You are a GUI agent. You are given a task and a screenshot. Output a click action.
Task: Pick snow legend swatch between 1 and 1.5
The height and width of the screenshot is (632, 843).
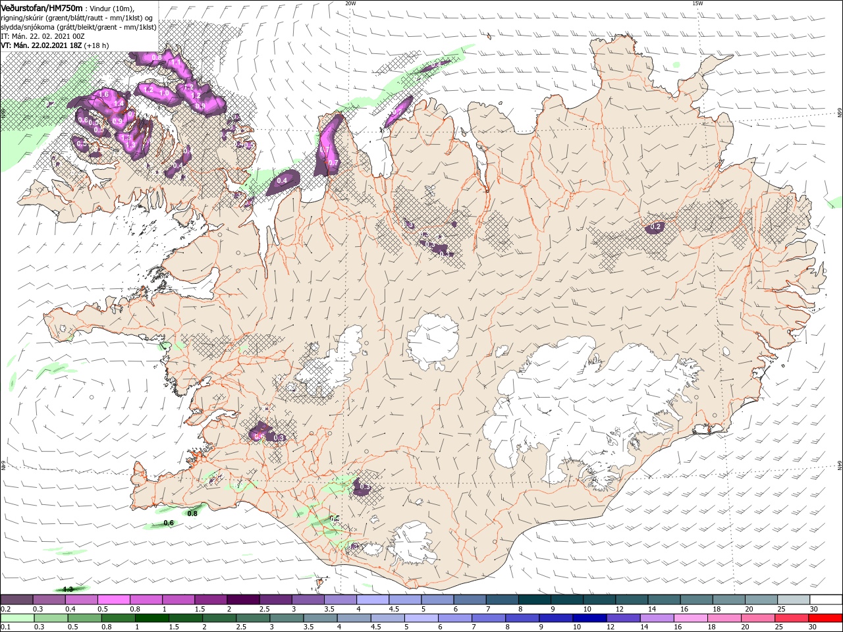[179, 600]
